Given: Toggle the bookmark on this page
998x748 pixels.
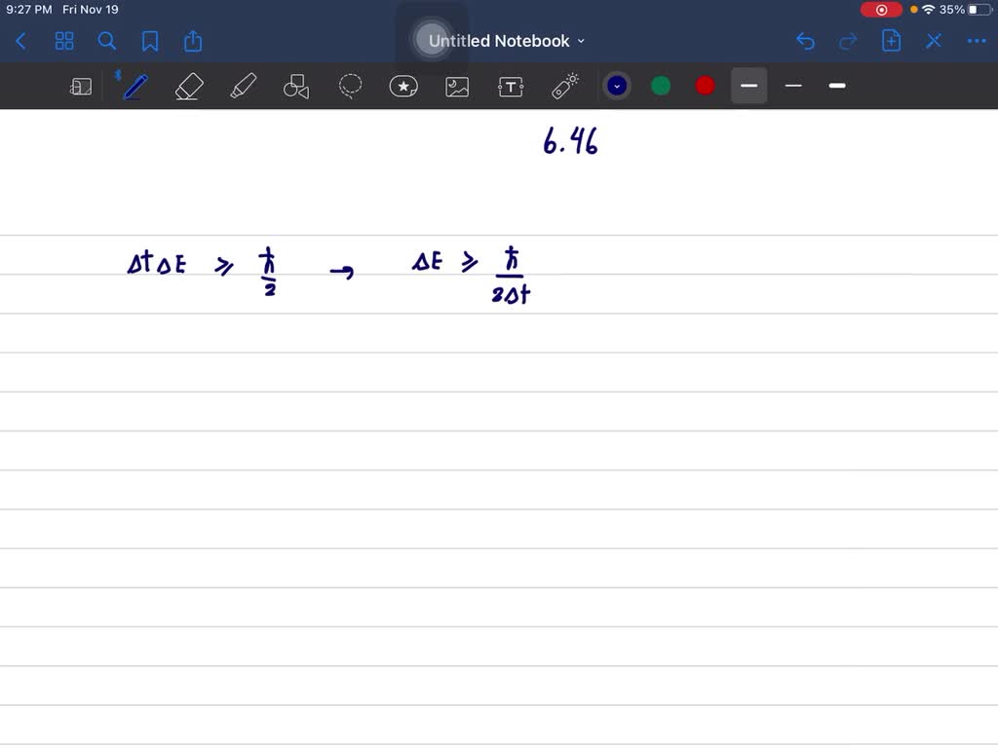Looking at the screenshot, I should 150,41.
